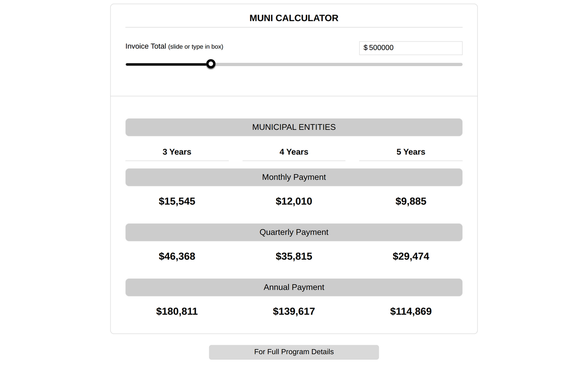Click the $139,617 annual payment value
Viewport: 588px width, 367px height.
tap(294, 311)
